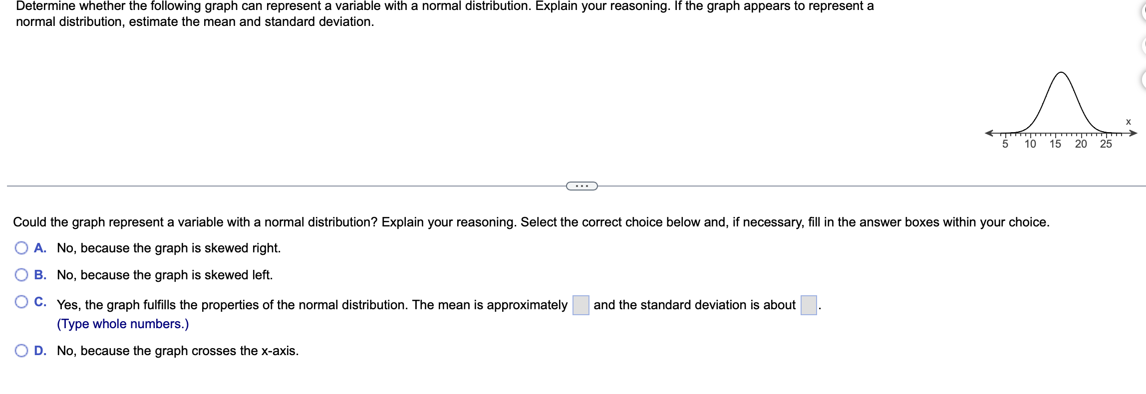Click the blue text reading Type whole numbers
The image size is (1146, 394).
(122, 324)
